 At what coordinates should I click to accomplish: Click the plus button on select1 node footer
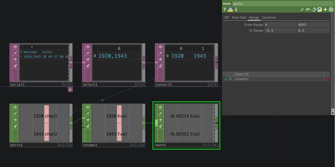coord(143,84)
